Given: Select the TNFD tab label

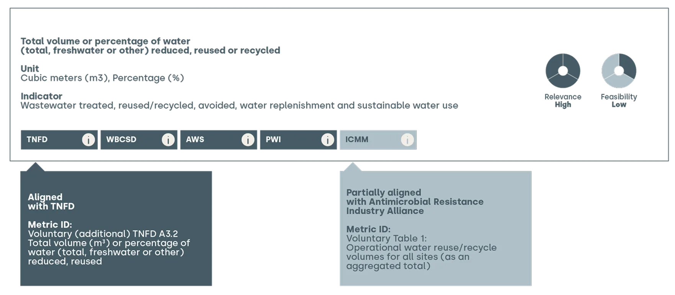Looking at the screenshot, I should [x=37, y=139].
